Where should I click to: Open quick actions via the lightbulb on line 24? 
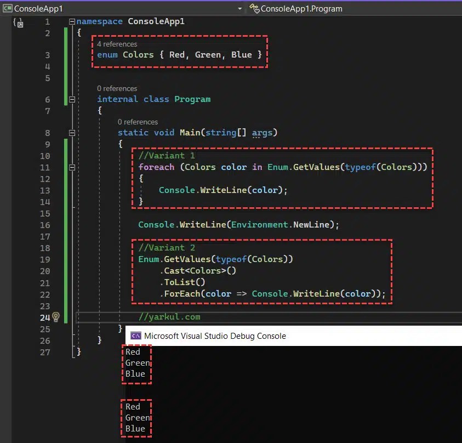pos(56,317)
